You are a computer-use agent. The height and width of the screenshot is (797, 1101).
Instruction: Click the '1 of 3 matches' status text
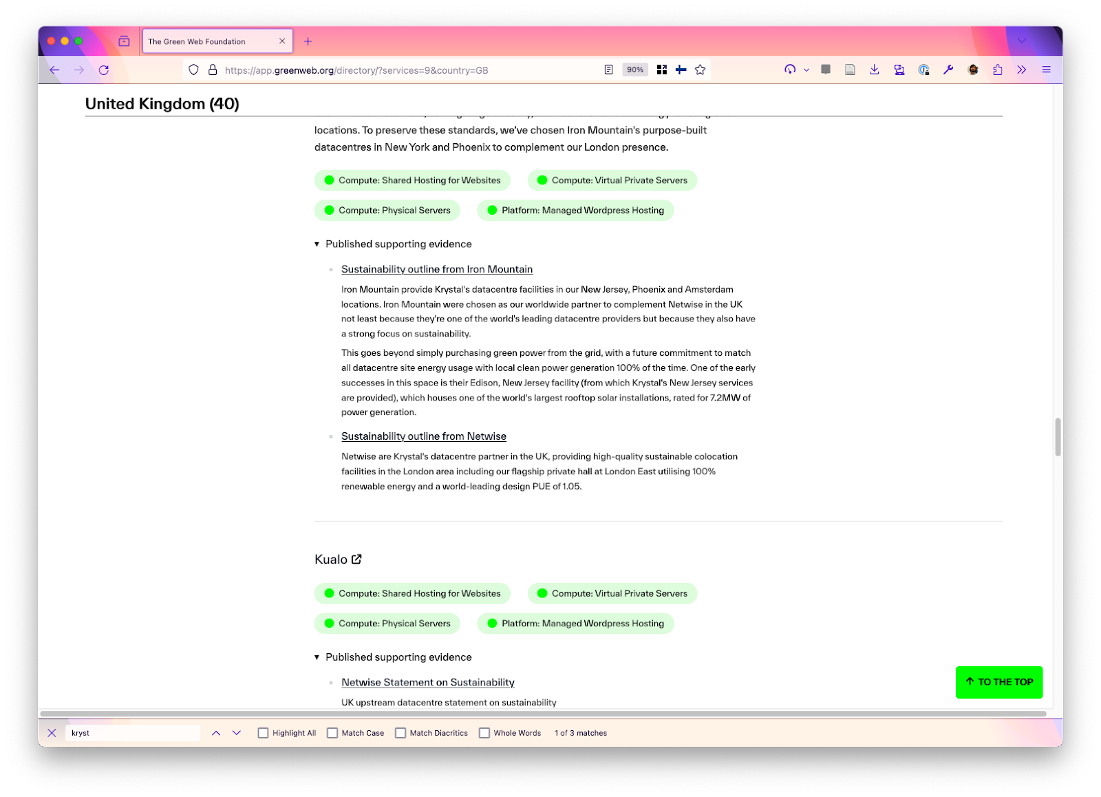pyautogui.click(x=581, y=733)
